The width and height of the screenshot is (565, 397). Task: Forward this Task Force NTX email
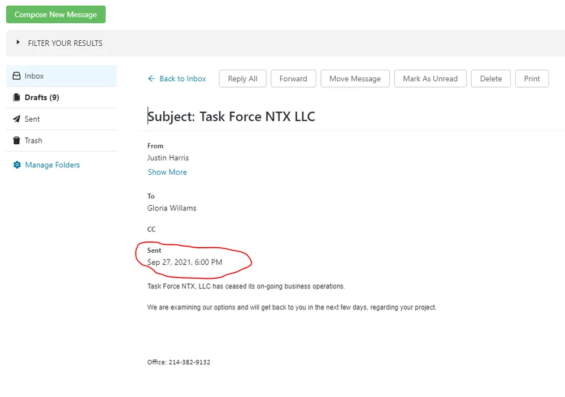(293, 79)
